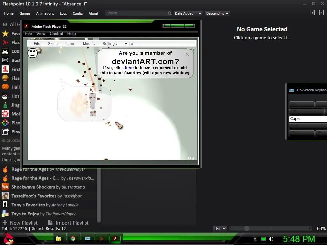
Task: Open Tony's Favorites playlist
Action: tap(49, 205)
